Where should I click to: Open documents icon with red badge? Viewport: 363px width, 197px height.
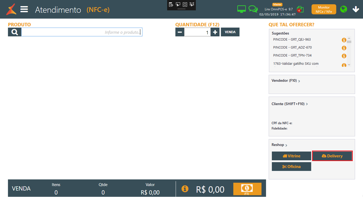click(300, 9)
